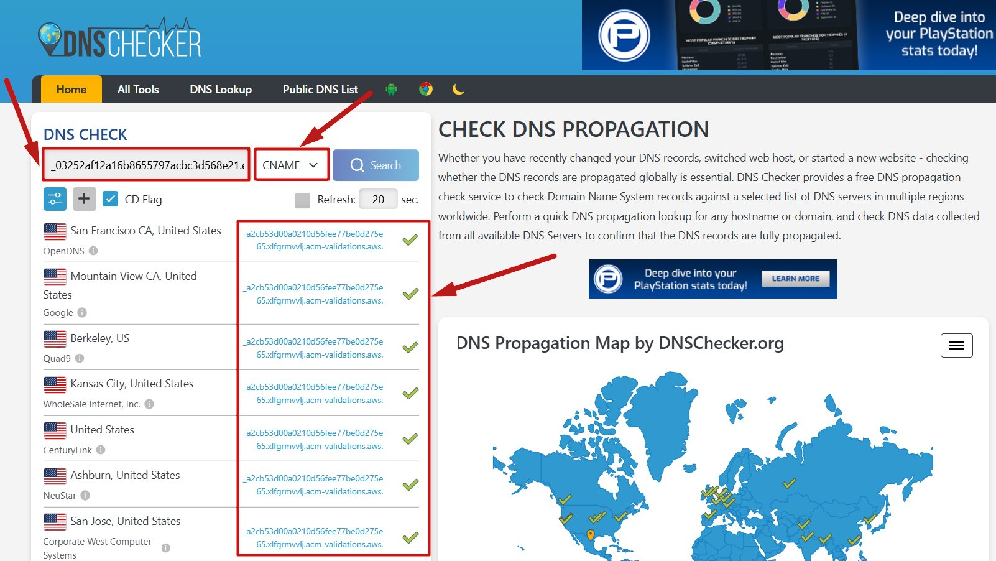Screen dimensions: 996x561
Task: Click the green checkmark in the Google row
Action: (410, 294)
